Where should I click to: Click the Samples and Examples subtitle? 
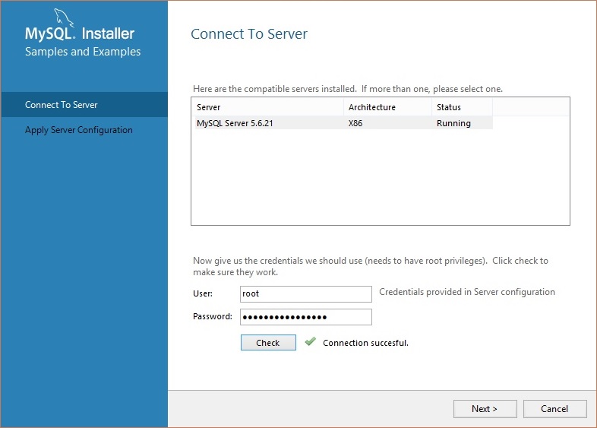tap(83, 52)
